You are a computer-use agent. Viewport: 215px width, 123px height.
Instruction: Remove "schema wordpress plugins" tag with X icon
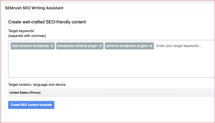[x=151, y=46]
